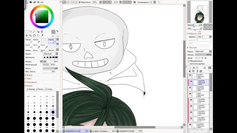Adjust the Размер brush size slider
237x133 pixels.
[50, 62]
